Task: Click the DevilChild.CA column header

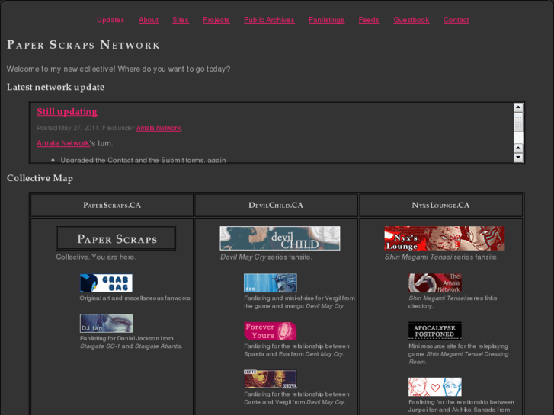Action: pyautogui.click(x=276, y=205)
